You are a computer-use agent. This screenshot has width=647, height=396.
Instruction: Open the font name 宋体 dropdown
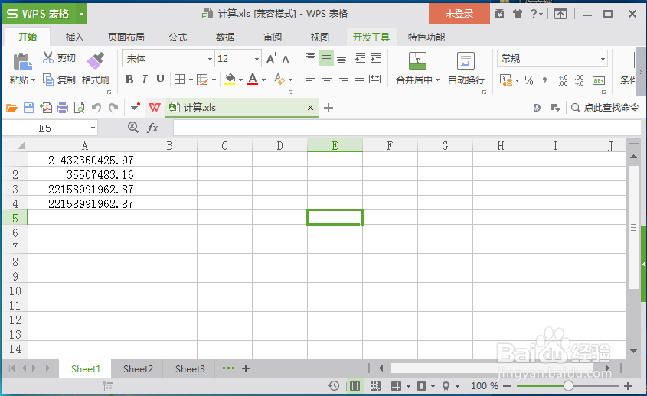(x=210, y=59)
